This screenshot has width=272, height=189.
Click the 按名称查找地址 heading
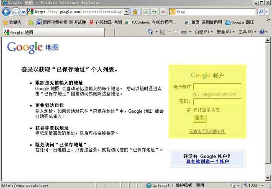pyautogui.click(x=52, y=128)
